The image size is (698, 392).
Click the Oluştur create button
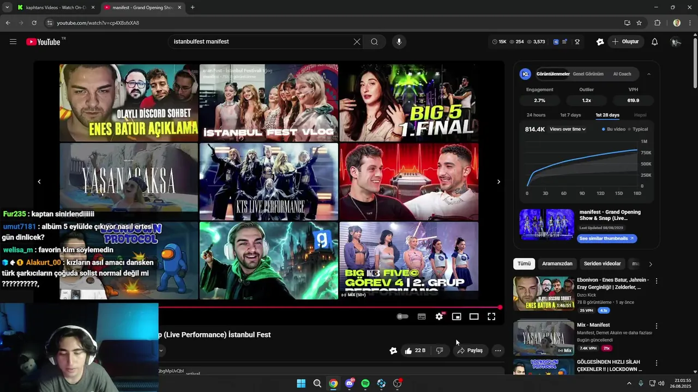point(625,42)
